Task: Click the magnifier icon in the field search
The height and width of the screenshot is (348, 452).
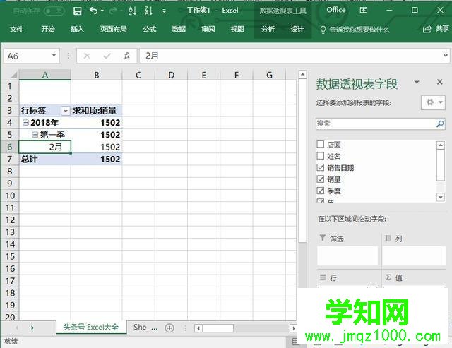Action: click(440, 124)
